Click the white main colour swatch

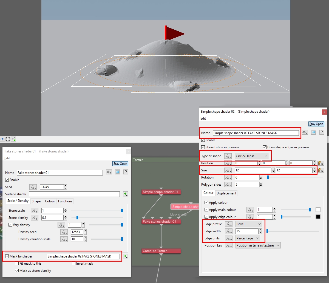(x=318, y=210)
